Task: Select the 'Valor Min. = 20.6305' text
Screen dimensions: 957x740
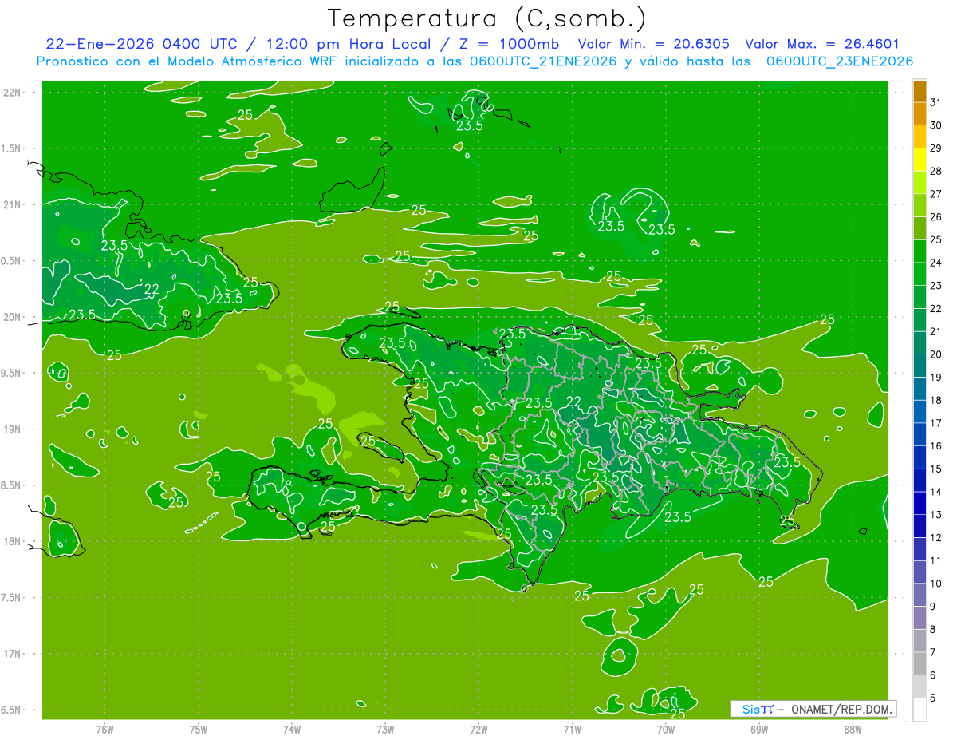Action: pyautogui.click(x=653, y=44)
